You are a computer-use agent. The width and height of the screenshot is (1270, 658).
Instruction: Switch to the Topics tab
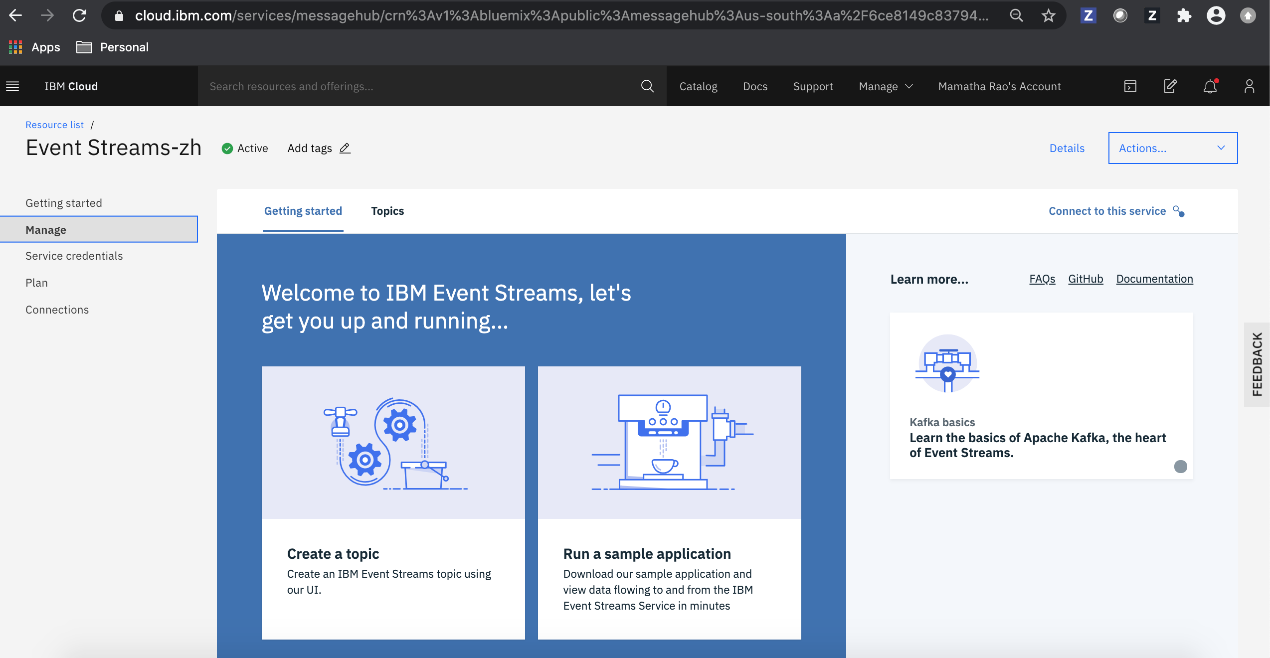[x=387, y=211]
